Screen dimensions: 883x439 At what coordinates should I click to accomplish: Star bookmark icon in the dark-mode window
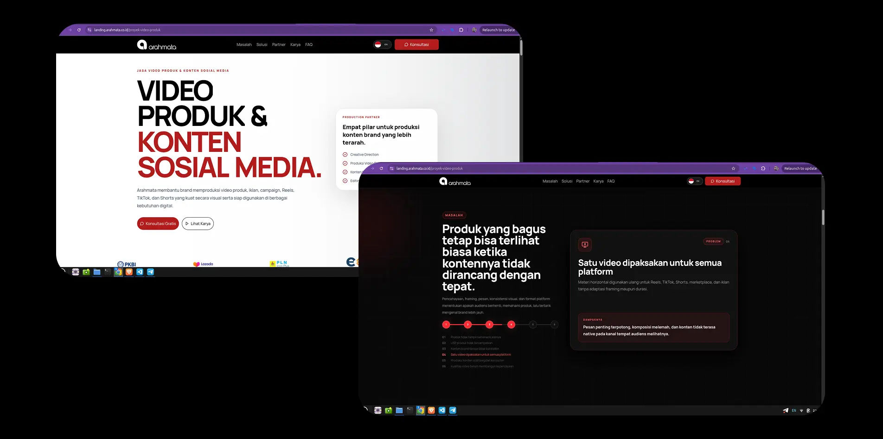point(733,169)
